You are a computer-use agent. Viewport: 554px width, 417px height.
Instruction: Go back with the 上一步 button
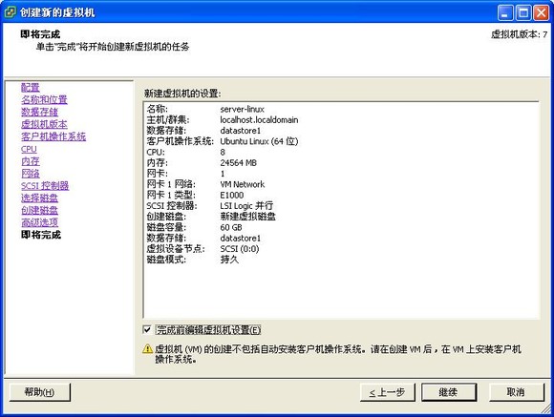[387, 392]
